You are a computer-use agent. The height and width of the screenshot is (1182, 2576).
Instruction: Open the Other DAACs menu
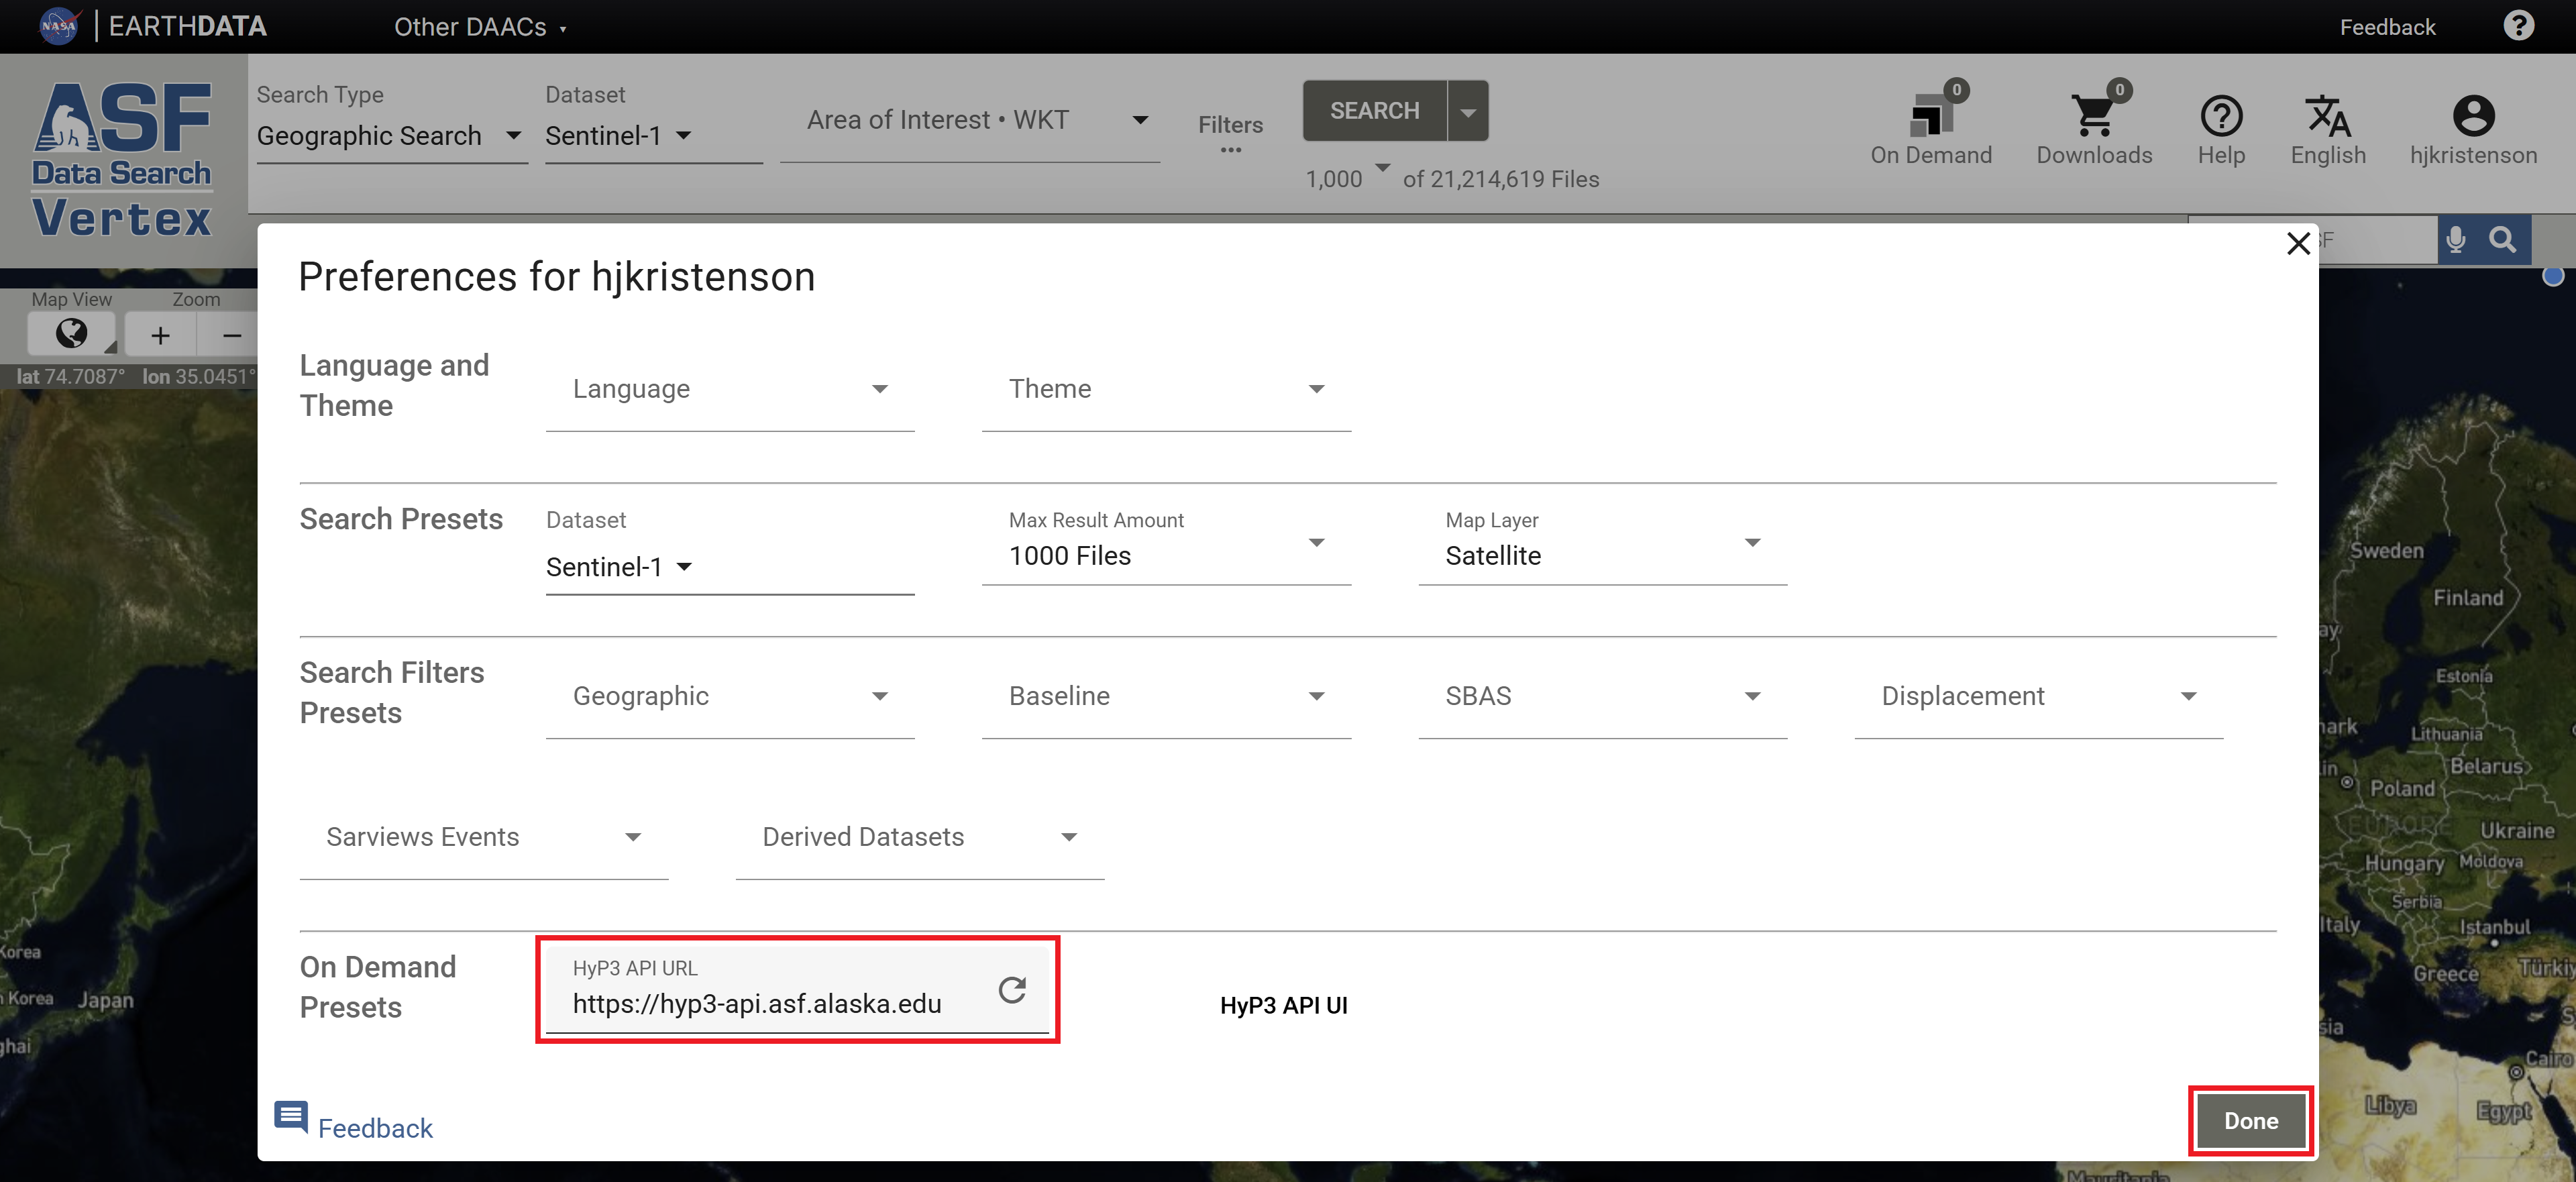pos(481,27)
